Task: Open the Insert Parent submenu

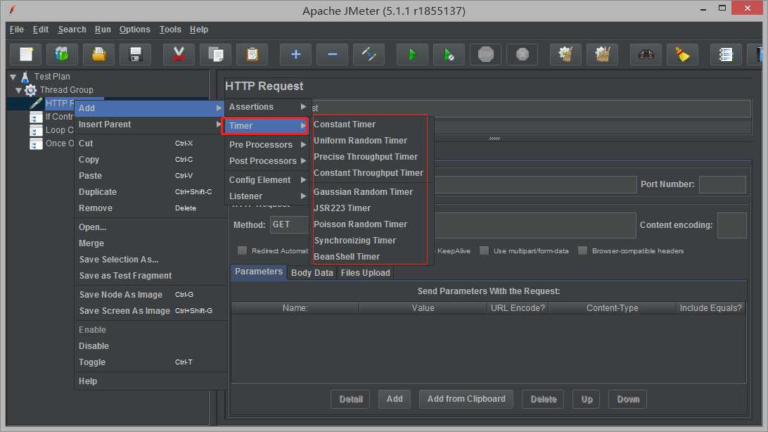Action: [150, 125]
